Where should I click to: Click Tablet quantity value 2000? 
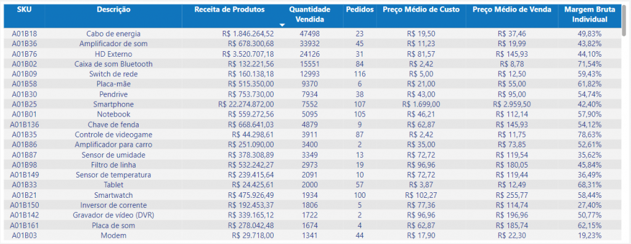pyautogui.click(x=310, y=185)
